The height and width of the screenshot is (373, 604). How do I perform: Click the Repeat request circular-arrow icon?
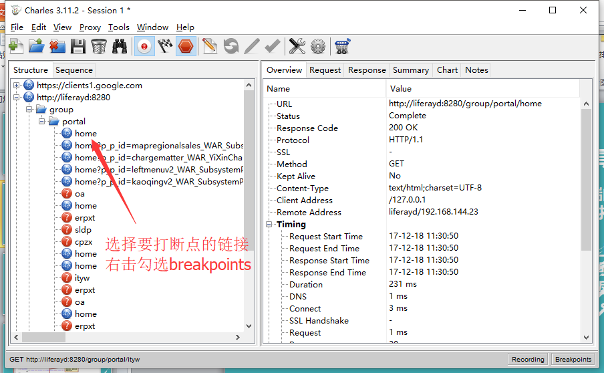231,46
